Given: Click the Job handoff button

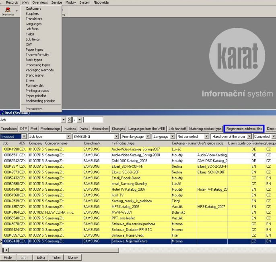Looking at the screenshot, I should [177, 129].
